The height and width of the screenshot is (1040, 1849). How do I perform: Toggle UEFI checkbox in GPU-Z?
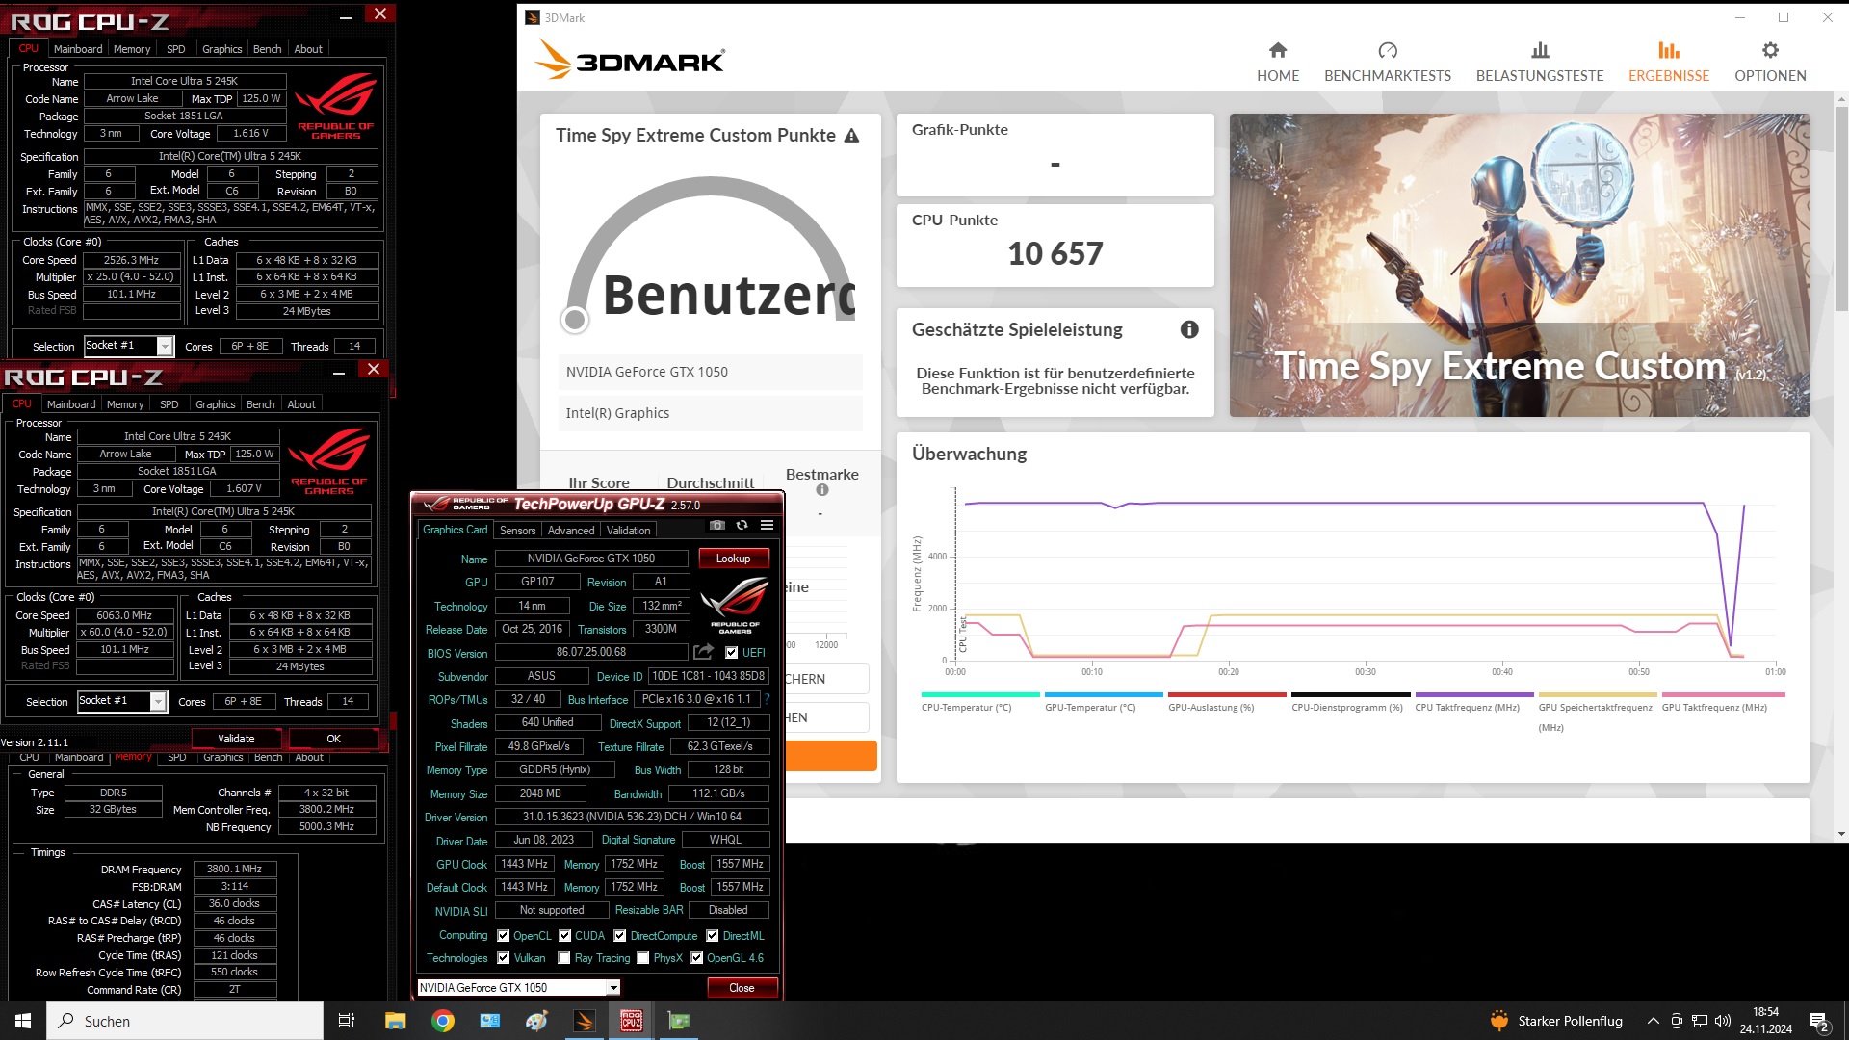click(732, 653)
